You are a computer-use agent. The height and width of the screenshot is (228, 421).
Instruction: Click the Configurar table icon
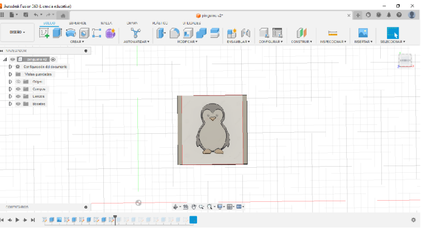click(x=278, y=33)
